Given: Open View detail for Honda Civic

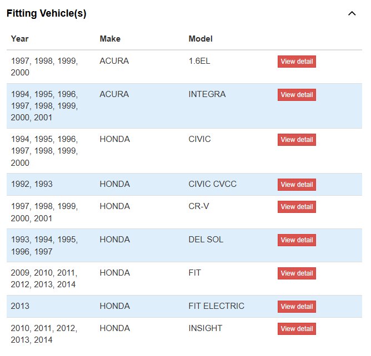Looking at the screenshot, I should tap(297, 140).
